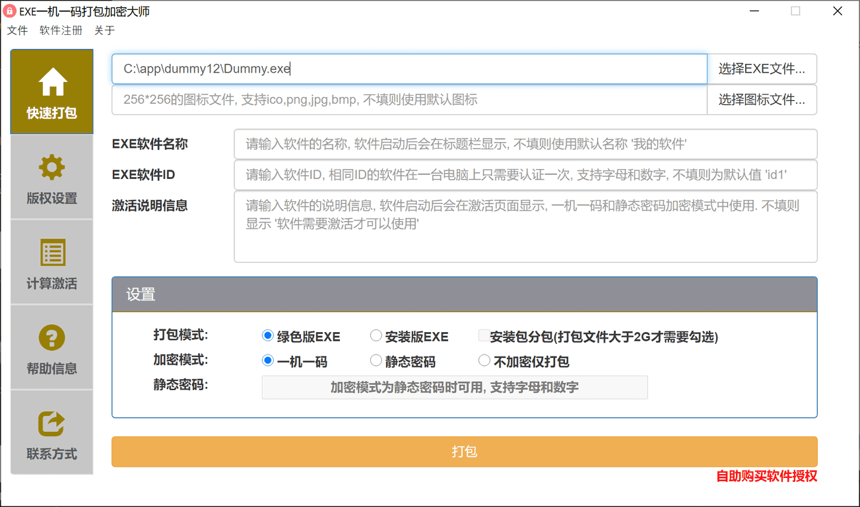
Task: Choose 静态密码 encryption mode
Action: click(376, 360)
